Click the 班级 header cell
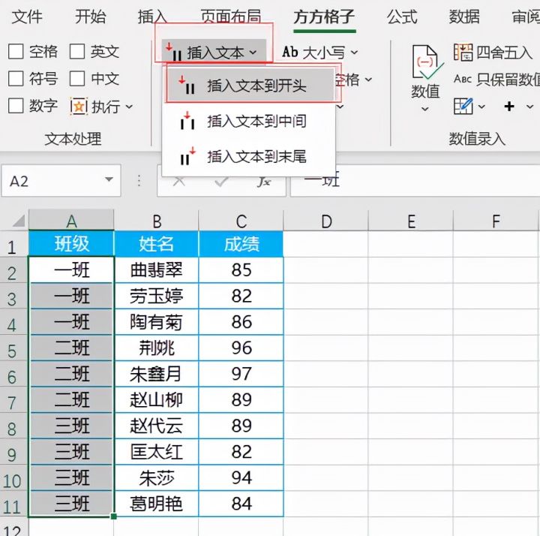This screenshot has height=536, width=540. pos(71,244)
